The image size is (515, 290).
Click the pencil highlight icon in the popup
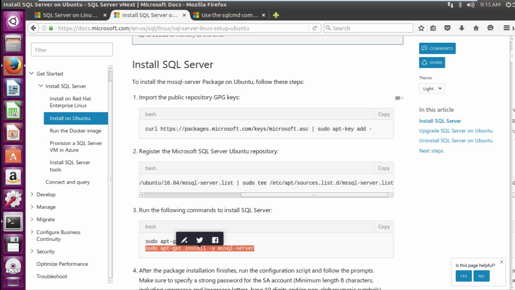184,240
